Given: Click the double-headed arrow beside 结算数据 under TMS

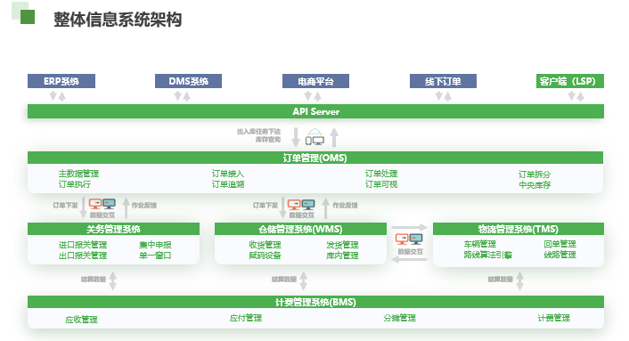Looking at the screenshot, I should pyautogui.click(x=520, y=280).
